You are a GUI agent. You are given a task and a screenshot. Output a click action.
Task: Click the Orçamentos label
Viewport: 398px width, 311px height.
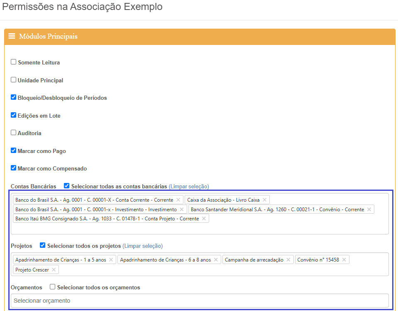[27, 287]
